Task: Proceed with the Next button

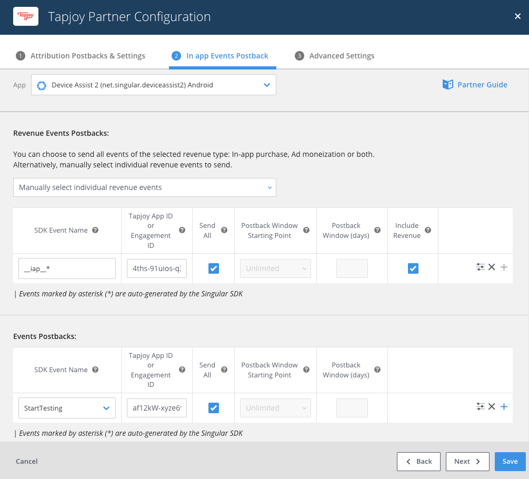Action: tap(467, 462)
